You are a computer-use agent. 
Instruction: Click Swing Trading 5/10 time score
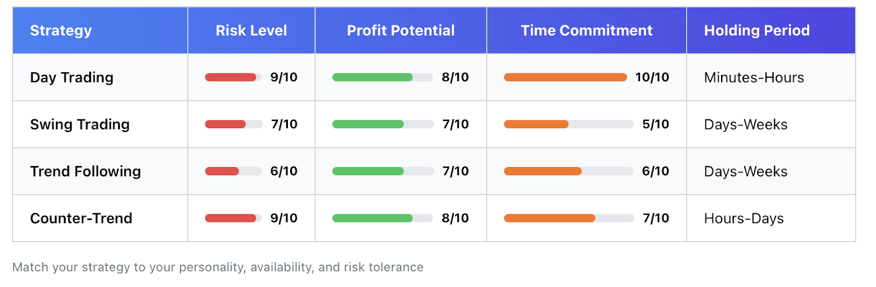pyautogui.click(x=655, y=124)
